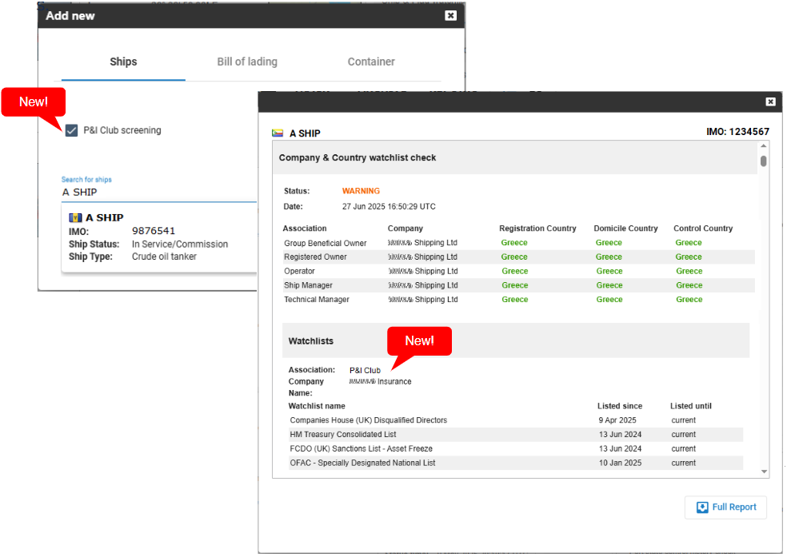
Task: Click P&I Club association value
Action: pyautogui.click(x=365, y=371)
